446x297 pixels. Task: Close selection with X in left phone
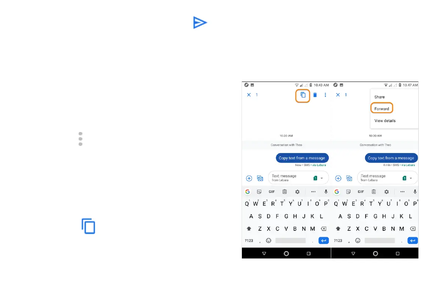click(x=249, y=95)
